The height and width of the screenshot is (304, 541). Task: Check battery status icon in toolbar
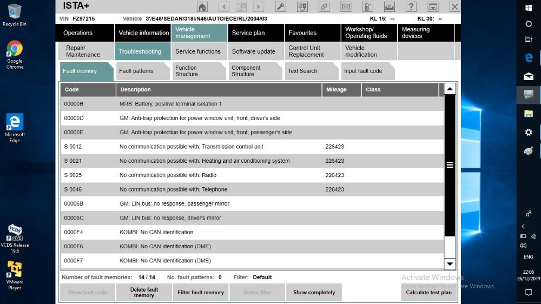click(x=367, y=6)
